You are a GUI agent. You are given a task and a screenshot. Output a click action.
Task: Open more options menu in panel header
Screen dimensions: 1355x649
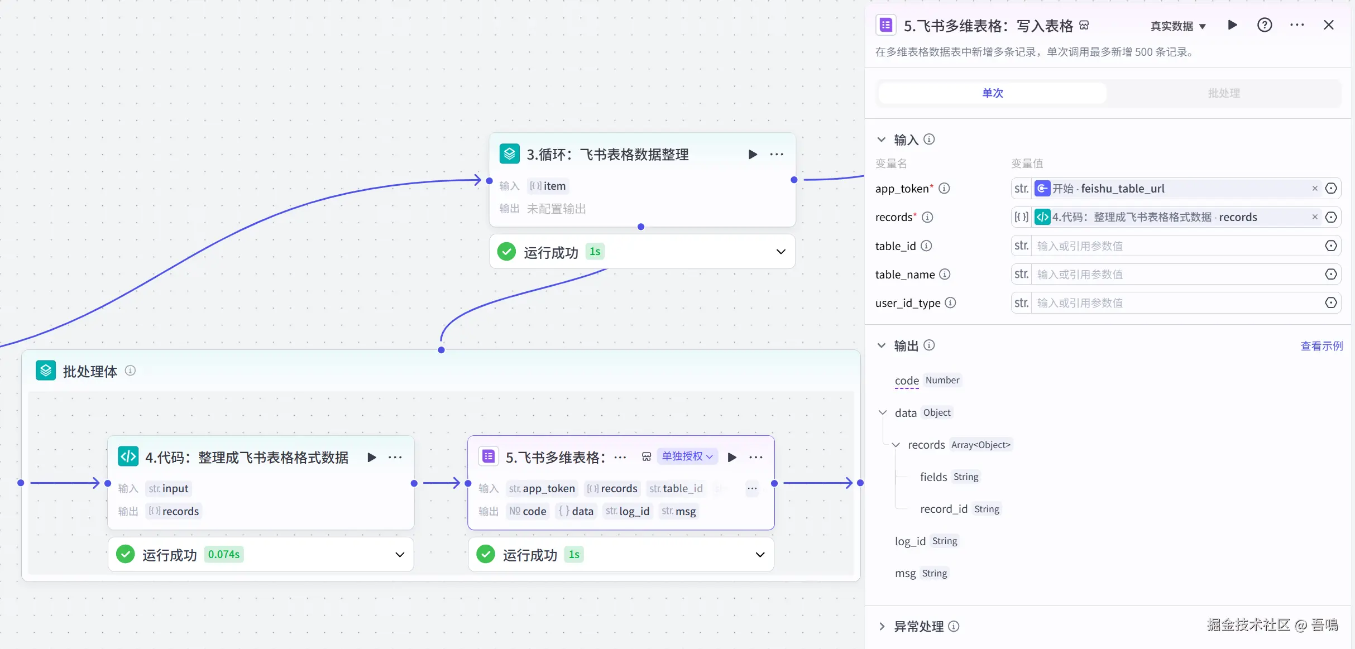tap(1297, 25)
